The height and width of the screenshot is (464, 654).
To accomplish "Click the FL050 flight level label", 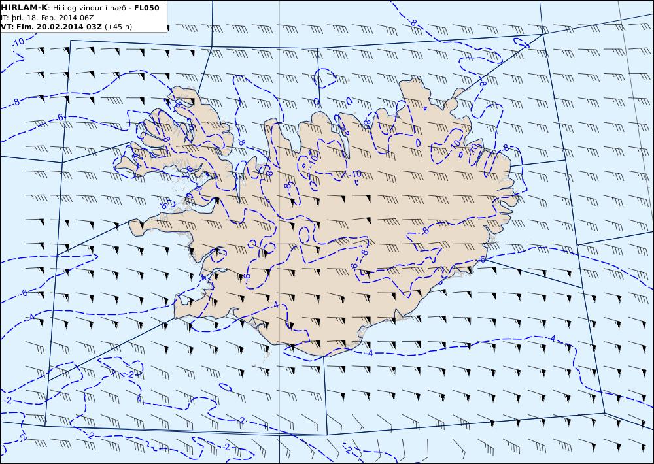I will (146, 8).
